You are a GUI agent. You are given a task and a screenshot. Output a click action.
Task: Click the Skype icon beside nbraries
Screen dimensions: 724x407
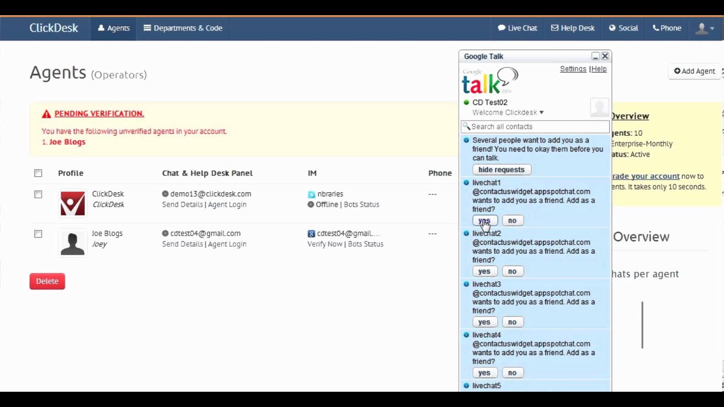[x=311, y=194]
